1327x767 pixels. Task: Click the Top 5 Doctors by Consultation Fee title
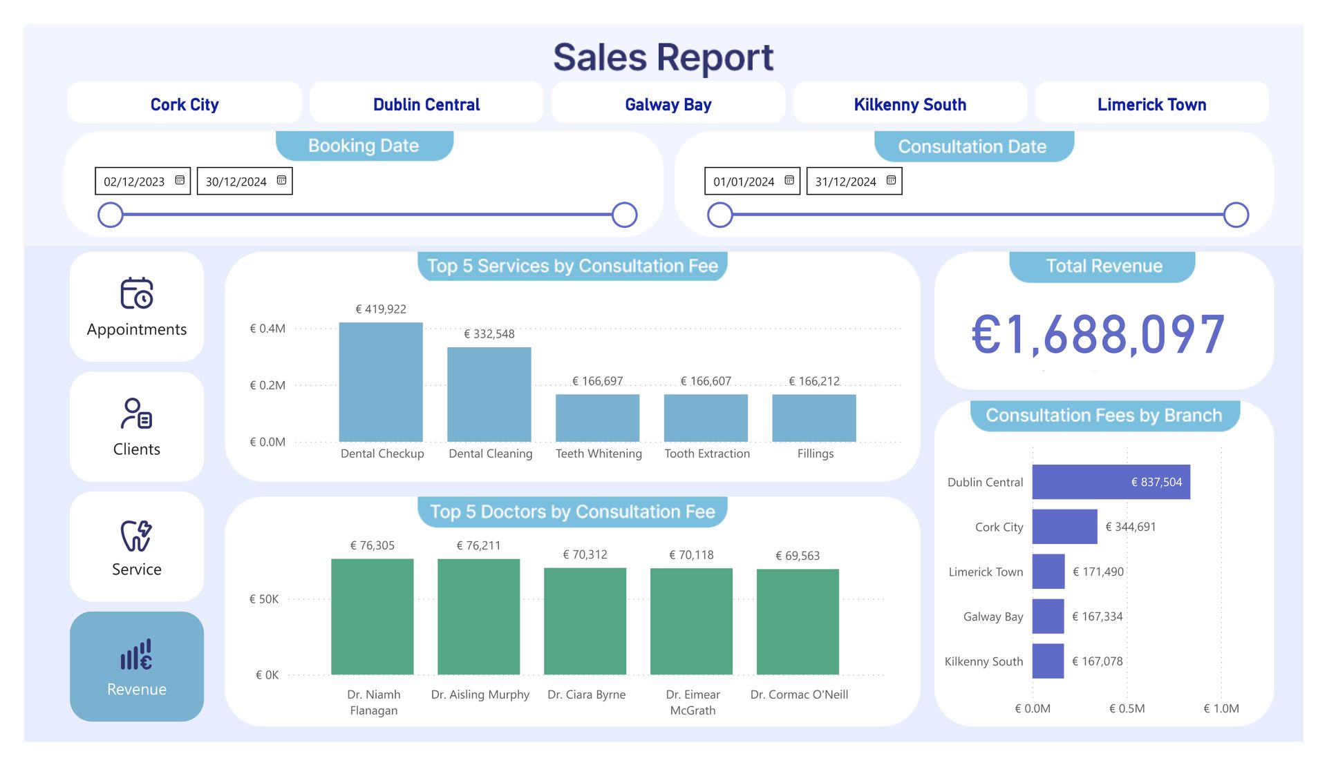(x=572, y=512)
